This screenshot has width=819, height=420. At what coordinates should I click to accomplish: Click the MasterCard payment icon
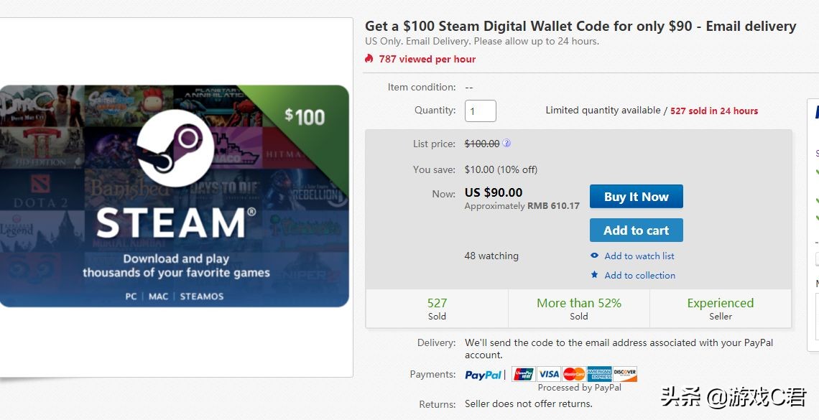point(573,373)
